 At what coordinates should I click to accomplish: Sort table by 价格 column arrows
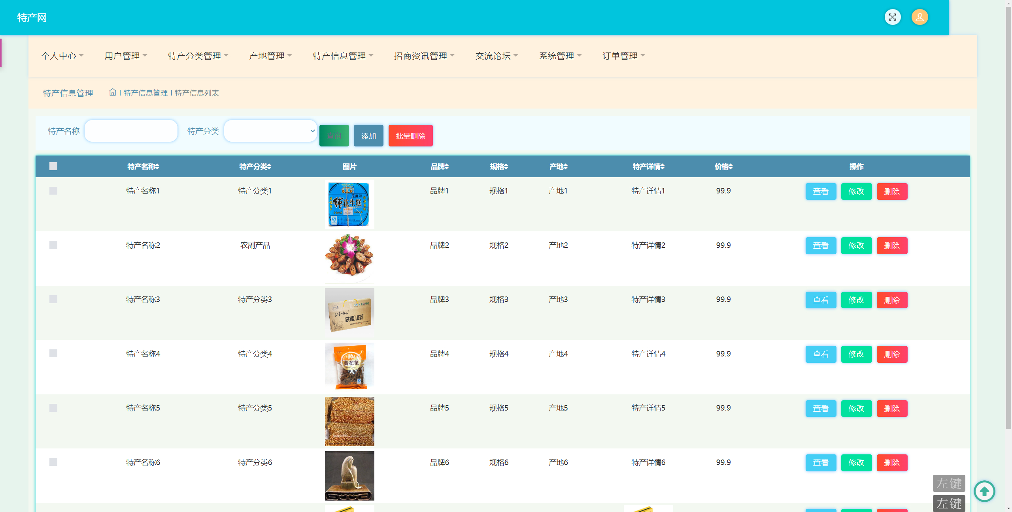[730, 166]
